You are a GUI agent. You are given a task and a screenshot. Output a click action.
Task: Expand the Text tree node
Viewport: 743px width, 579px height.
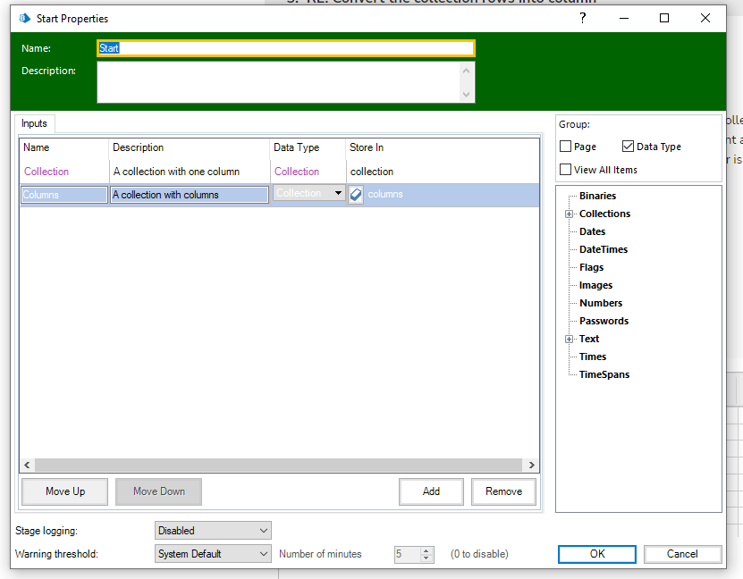pyautogui.click(x=569, y=339)
